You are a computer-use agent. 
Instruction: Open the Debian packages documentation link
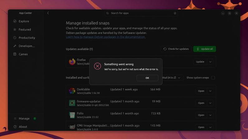[x=106, y=37]
